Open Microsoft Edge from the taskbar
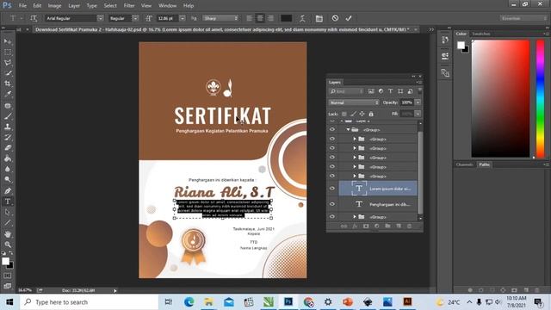This screenshot has width=551, height=310. (189, 302)
